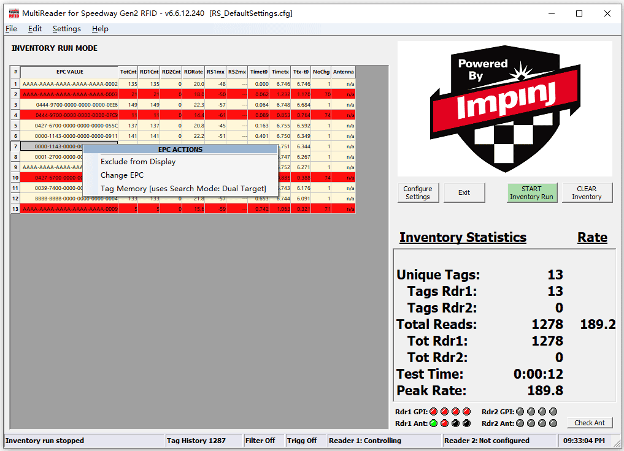Click the first gray Rdr2 Ant indicator
This screenshot has width=624, height=451.
tap(520, 423)
